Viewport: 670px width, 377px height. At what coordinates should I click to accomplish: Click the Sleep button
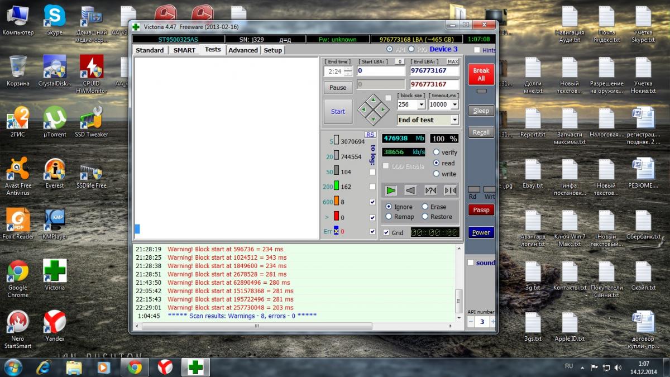click(x=481, y=111)
